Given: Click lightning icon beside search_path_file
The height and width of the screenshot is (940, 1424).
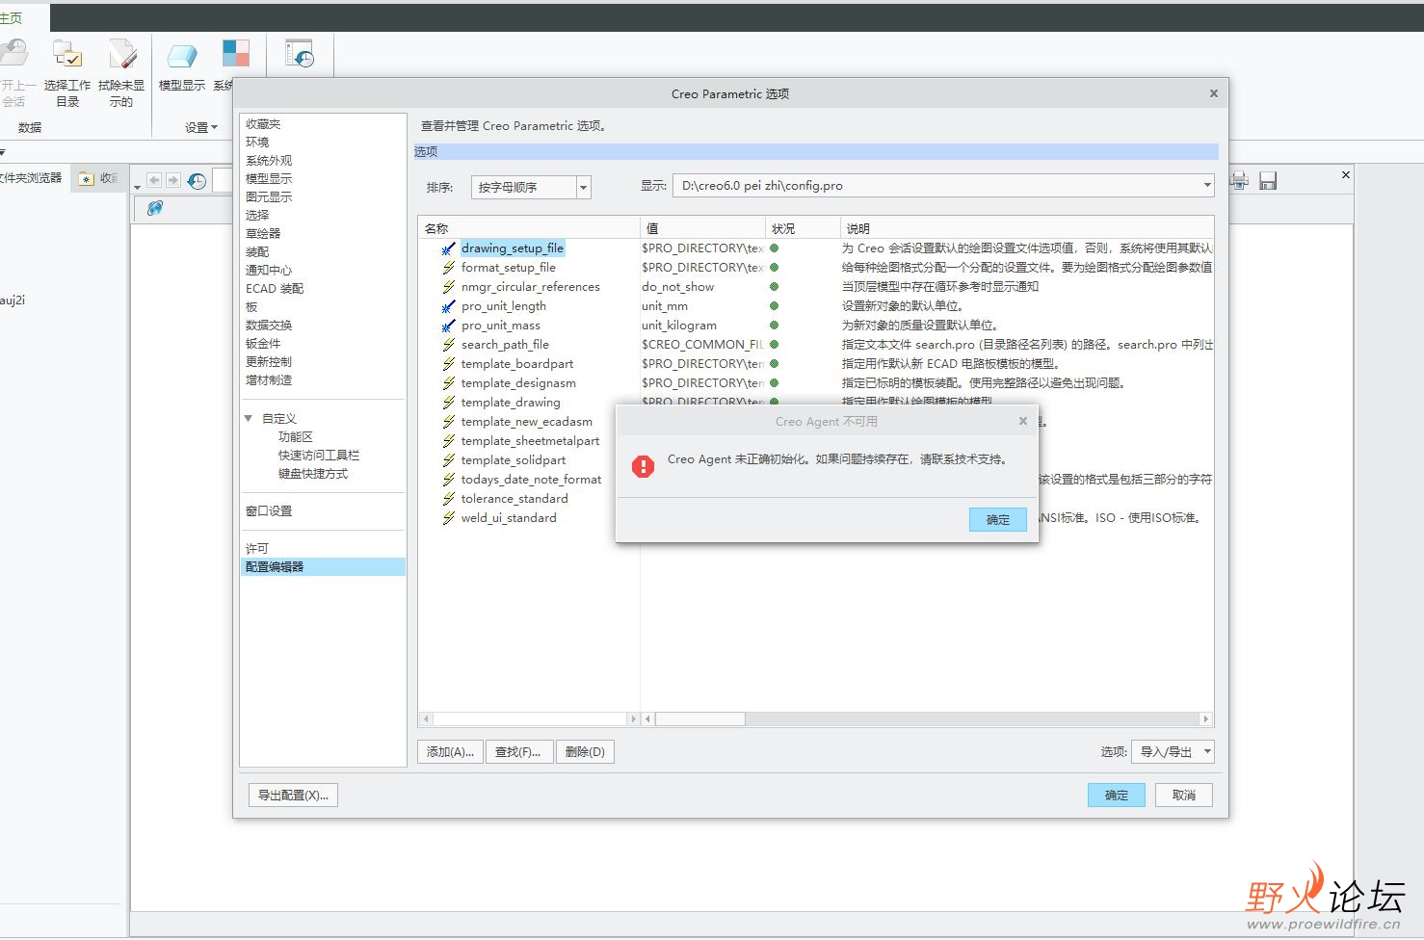Looking at the screenshot, I should pos(448,345).
